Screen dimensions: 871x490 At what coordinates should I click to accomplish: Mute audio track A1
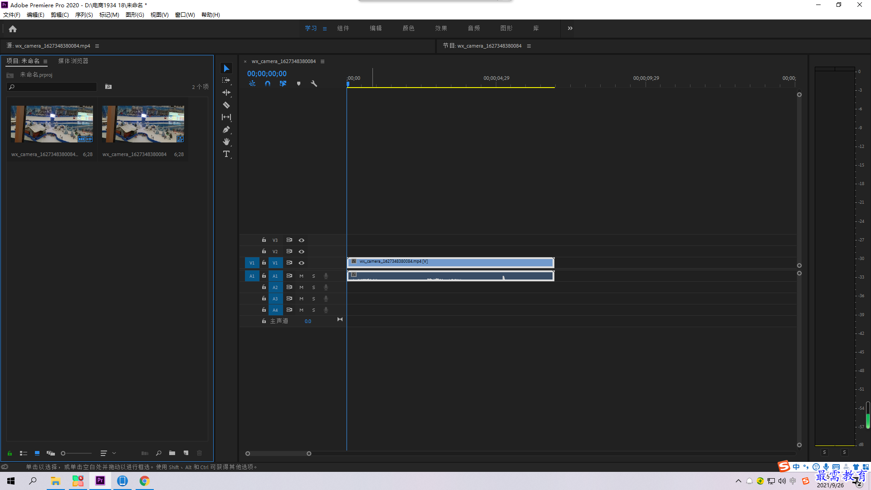tap(301, 276)
